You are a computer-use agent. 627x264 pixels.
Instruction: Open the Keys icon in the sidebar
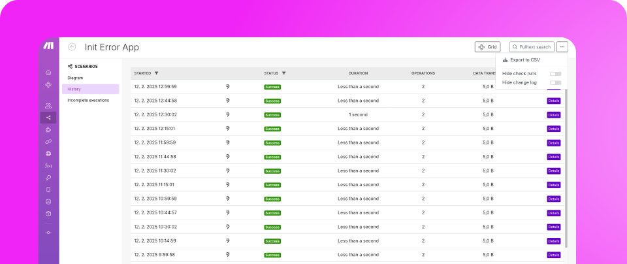pyautogui.click(x=48, y=177)
